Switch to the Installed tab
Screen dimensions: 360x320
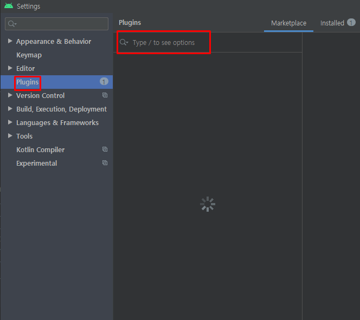[x=332, y=23]
